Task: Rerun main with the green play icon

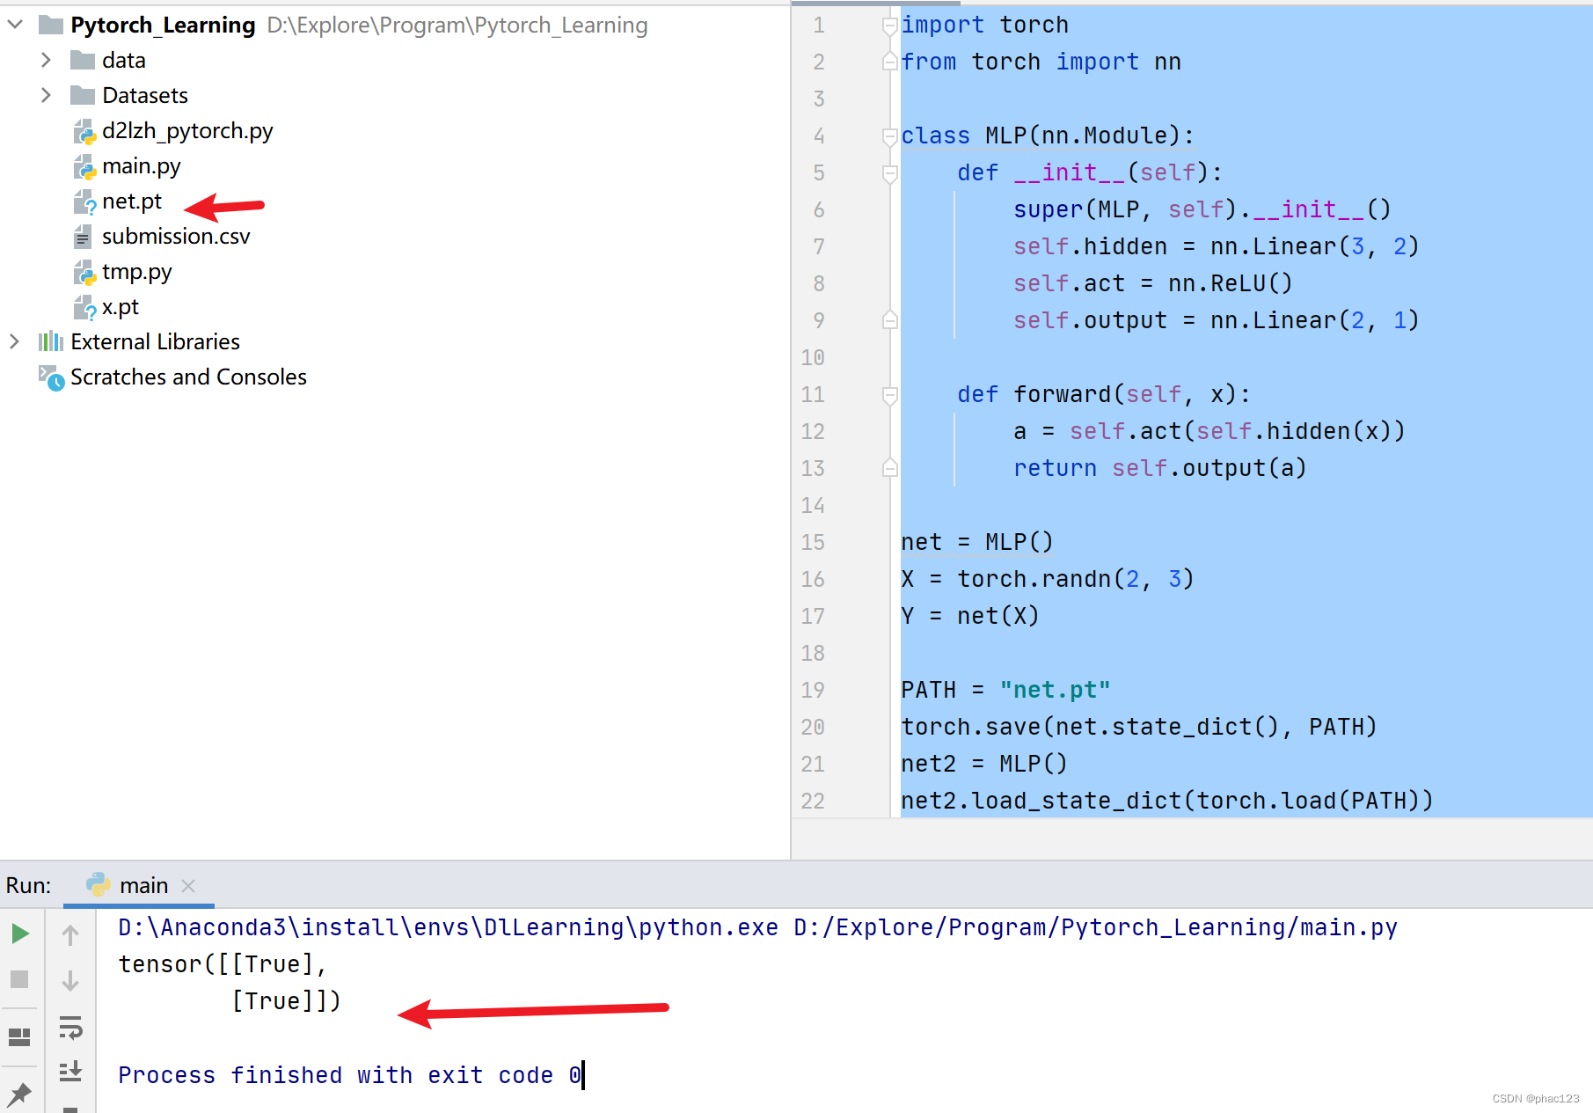Action: click(x=19, y=934)
